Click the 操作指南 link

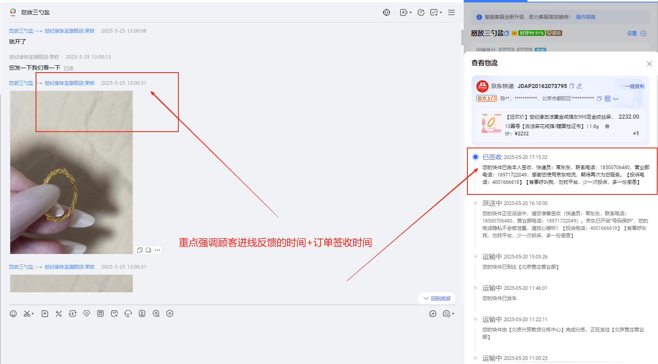point(585,17)
